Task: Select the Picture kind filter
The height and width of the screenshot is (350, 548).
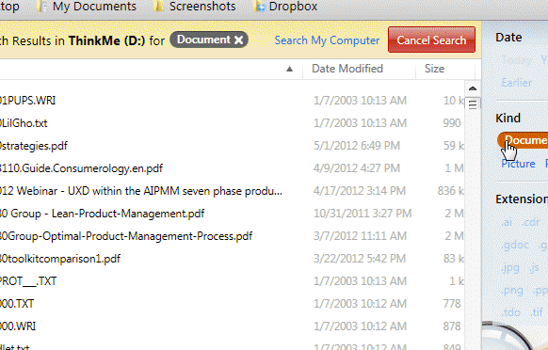Action: click(x=518, y=164)
